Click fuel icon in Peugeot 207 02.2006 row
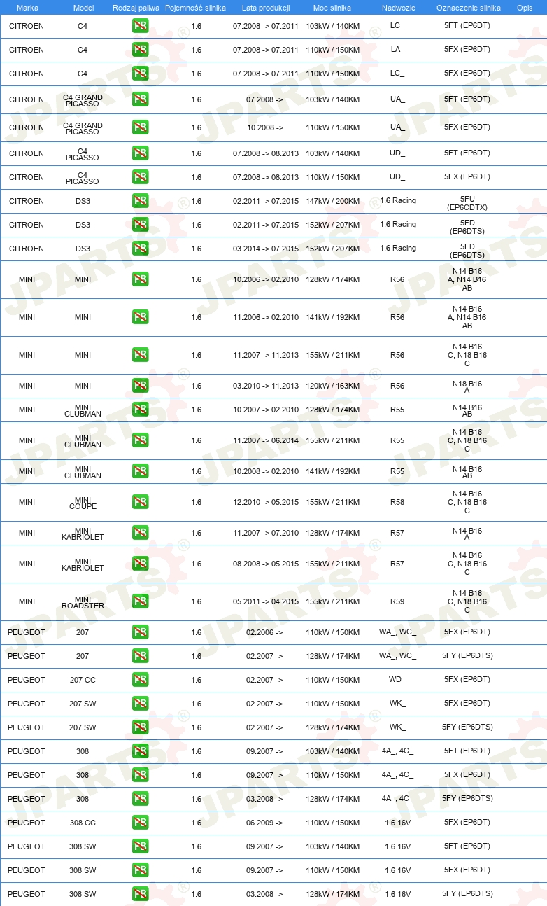 (x=140, y=632)
